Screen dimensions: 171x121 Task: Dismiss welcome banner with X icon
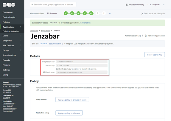(x=142, y=13)
